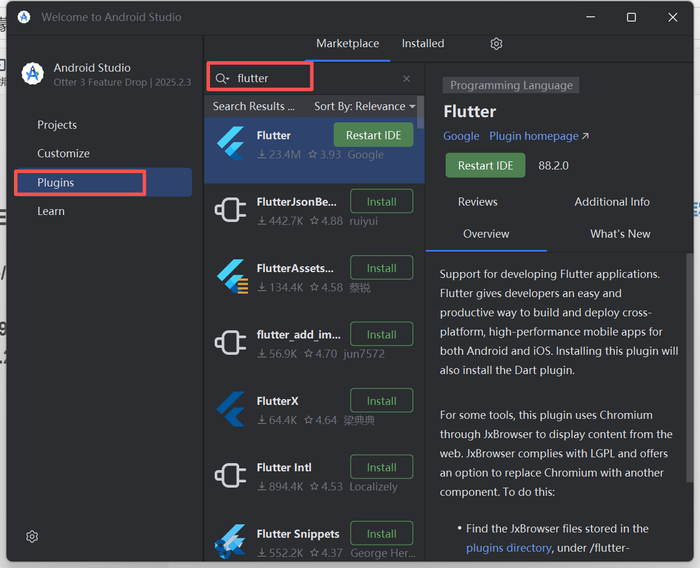Click the plugin list scrollbar

[421, 112]
